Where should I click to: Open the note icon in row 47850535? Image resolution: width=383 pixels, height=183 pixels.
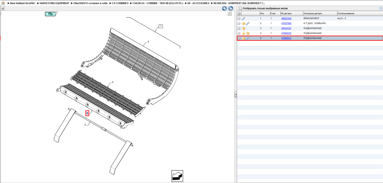(244, 33)
